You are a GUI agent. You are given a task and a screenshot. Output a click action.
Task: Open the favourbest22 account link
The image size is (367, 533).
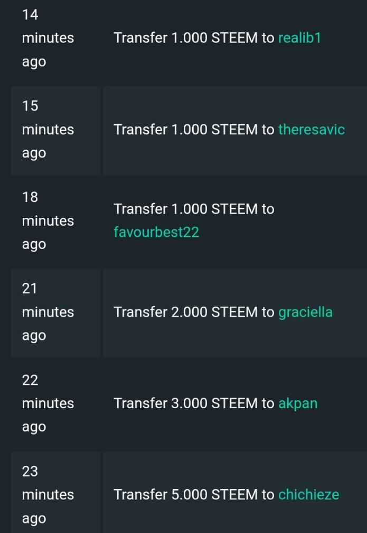tap(156, 232)
